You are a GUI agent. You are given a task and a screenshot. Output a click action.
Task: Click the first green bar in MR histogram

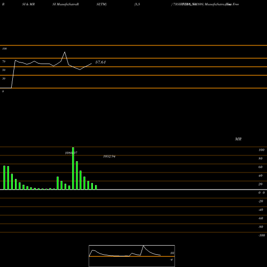pos(4,178)
